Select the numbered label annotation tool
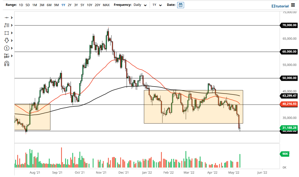 (7, 48)
